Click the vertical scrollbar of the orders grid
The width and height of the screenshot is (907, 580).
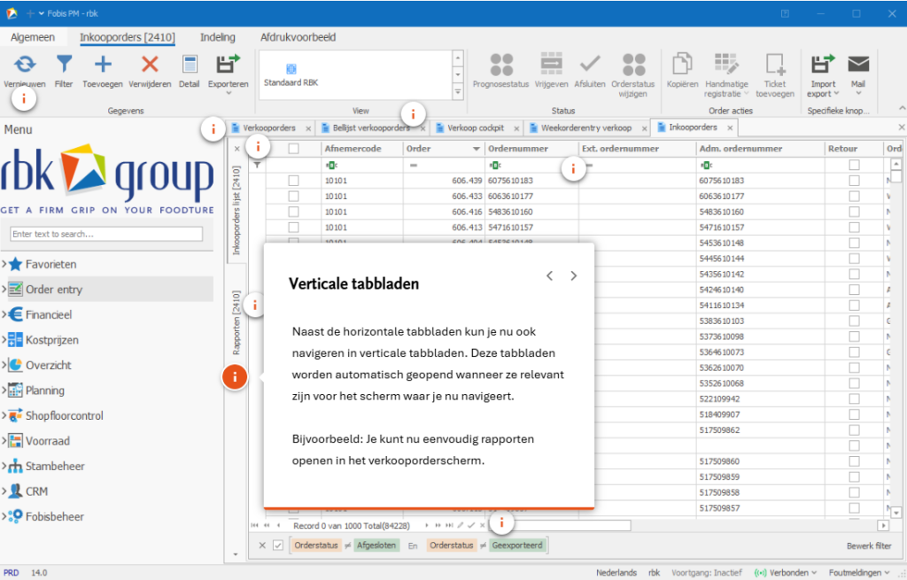tap(896, 336)
